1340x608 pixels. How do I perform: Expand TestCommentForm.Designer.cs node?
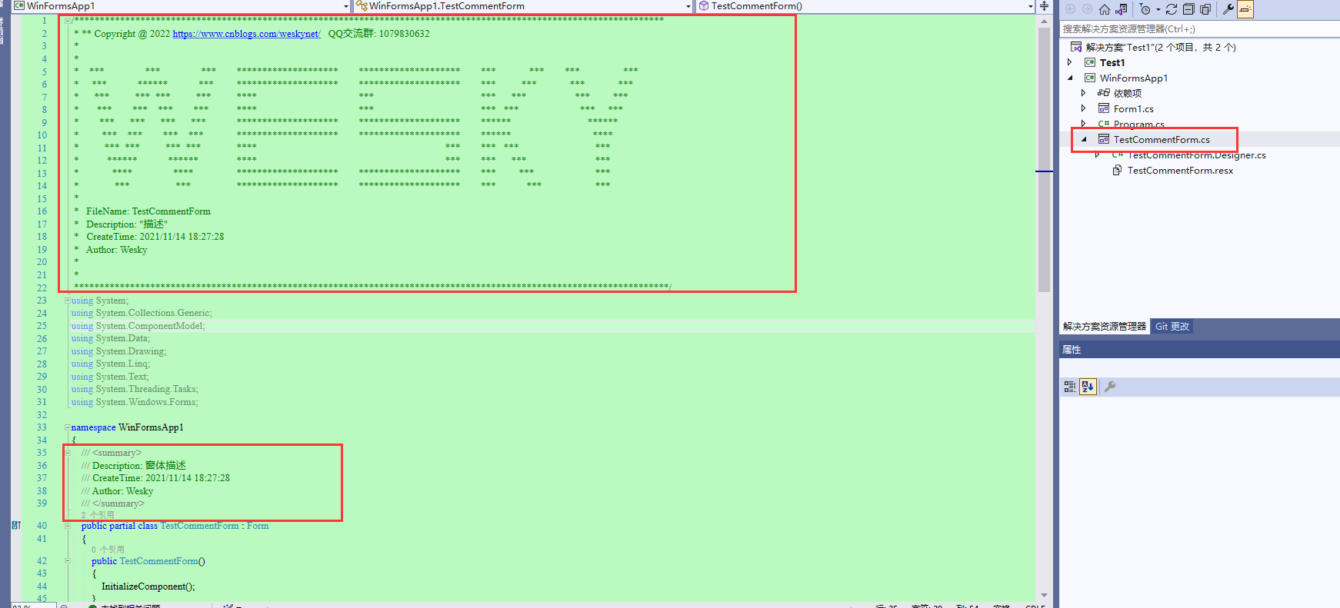click(1097, 154)
